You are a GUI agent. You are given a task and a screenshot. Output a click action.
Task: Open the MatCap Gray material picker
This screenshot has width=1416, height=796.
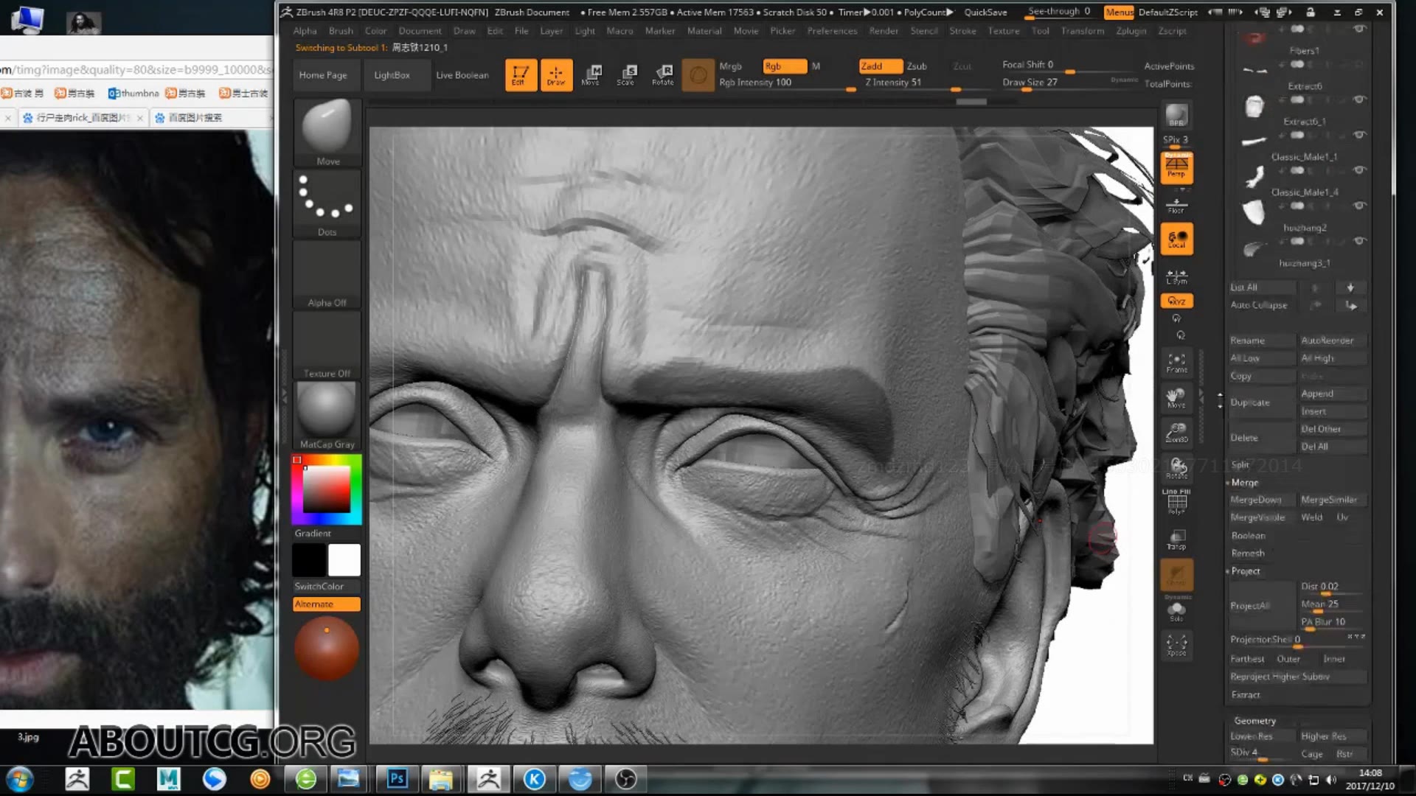[327, 416]
